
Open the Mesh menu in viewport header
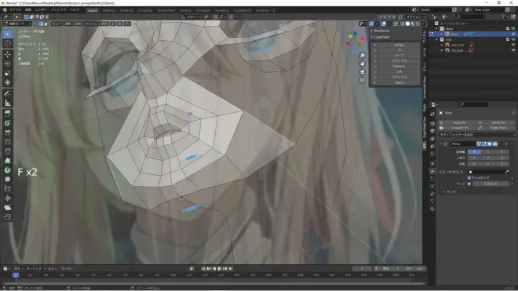click(x=91, y=24)
